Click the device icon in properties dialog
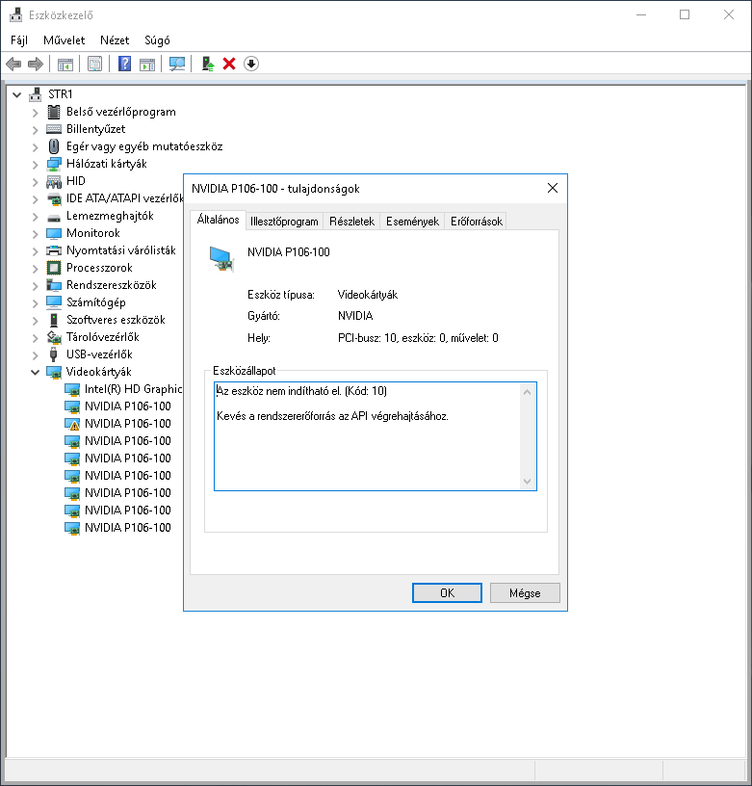 [x=221, y=259]
